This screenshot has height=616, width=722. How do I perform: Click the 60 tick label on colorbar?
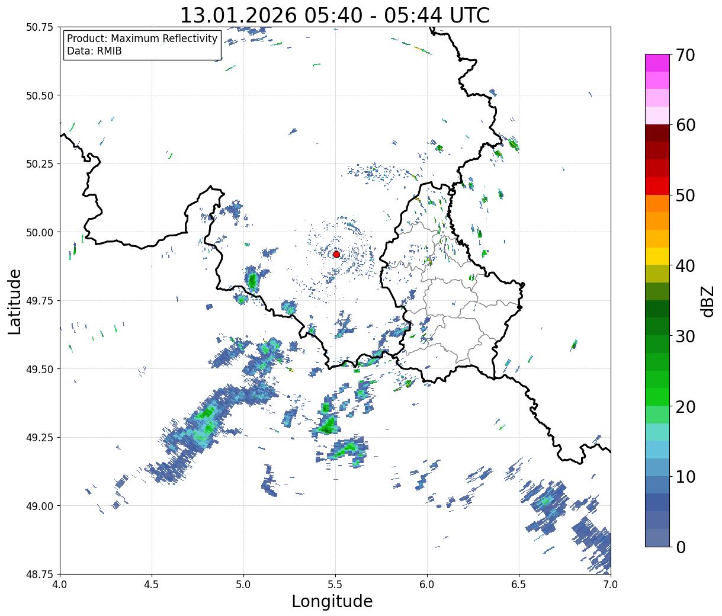pyautogui.click(x=685, y=125)
